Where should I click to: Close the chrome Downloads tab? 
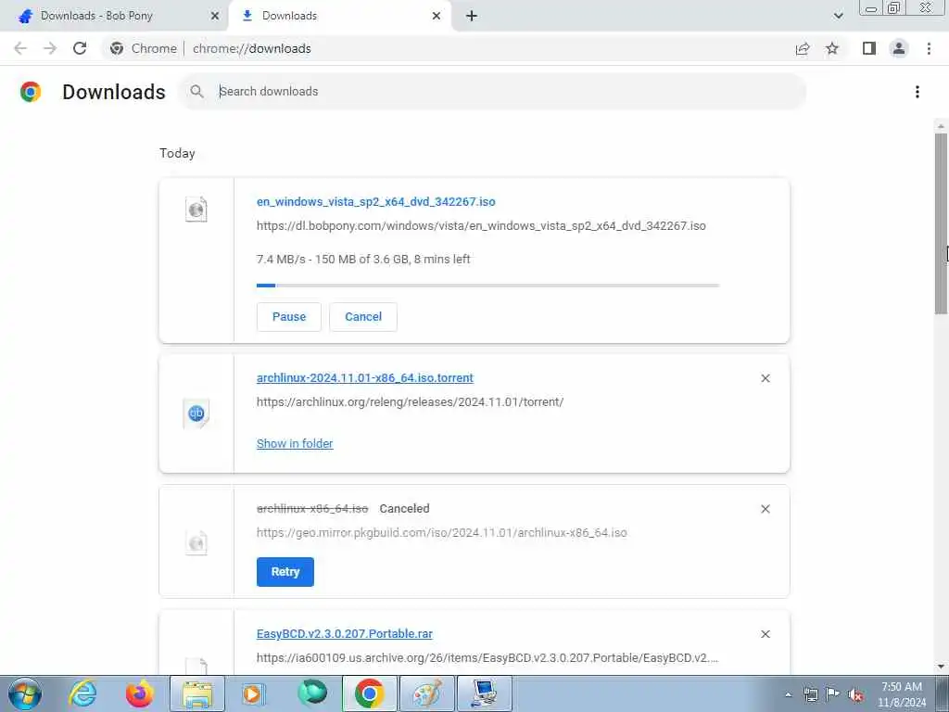[x=437, y=16]
